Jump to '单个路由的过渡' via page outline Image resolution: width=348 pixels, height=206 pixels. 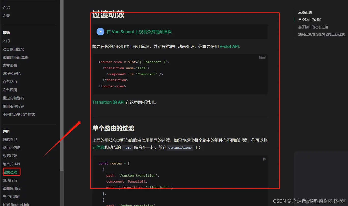tap(310, 20)
